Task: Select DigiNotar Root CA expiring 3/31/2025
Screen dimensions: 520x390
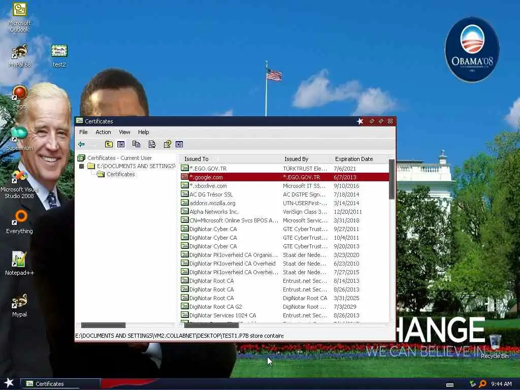Action: 284,298
